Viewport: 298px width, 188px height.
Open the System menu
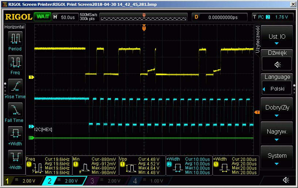[277, 157]
